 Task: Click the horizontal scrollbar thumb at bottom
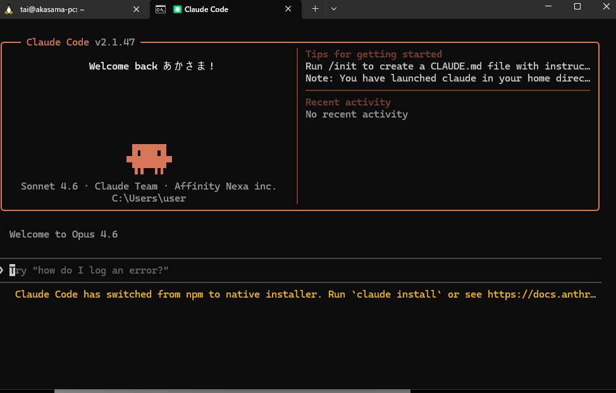click(x=232, y=391)
